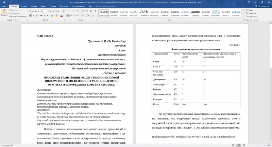
Task: Align text right
Action: pos(74,16)
